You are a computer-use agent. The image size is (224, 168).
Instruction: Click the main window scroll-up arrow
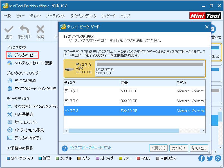[220, 109]
